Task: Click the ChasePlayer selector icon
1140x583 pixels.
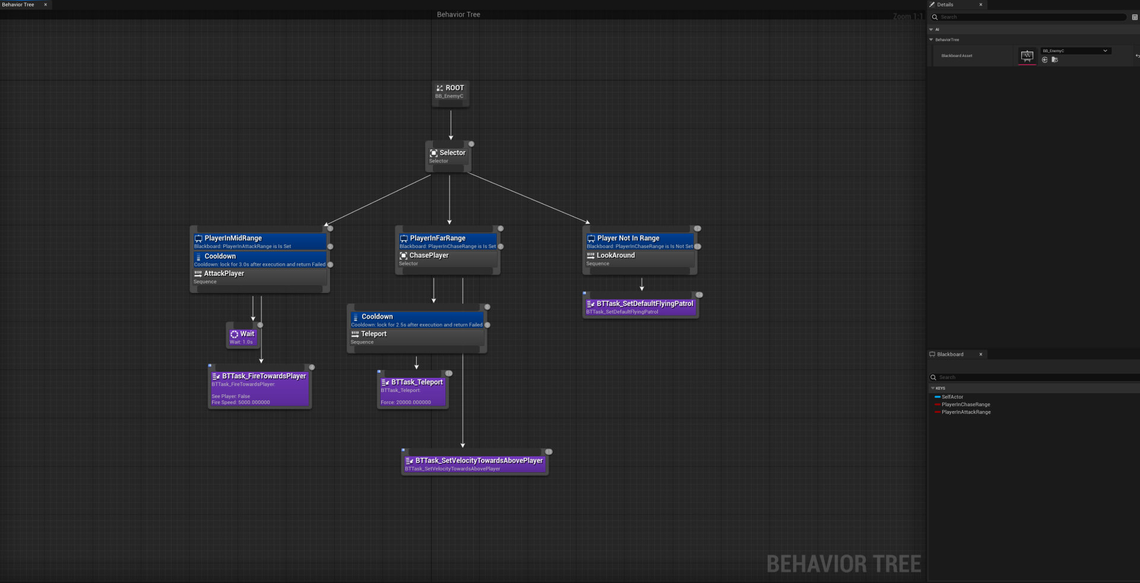Action: tap(403, 256)
